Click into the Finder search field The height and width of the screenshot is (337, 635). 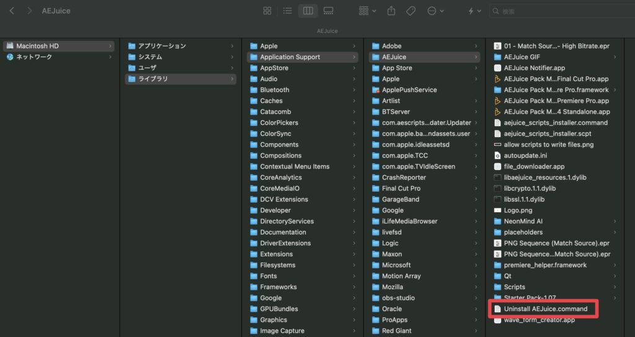tap(562, 11)
